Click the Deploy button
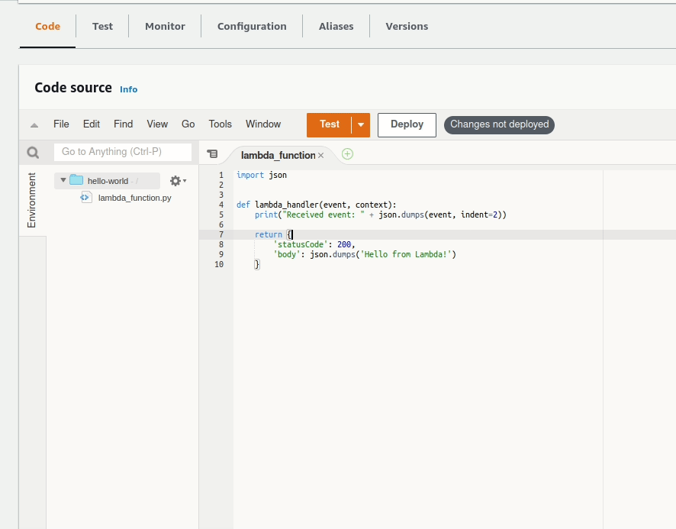 (x=407, y=125)
